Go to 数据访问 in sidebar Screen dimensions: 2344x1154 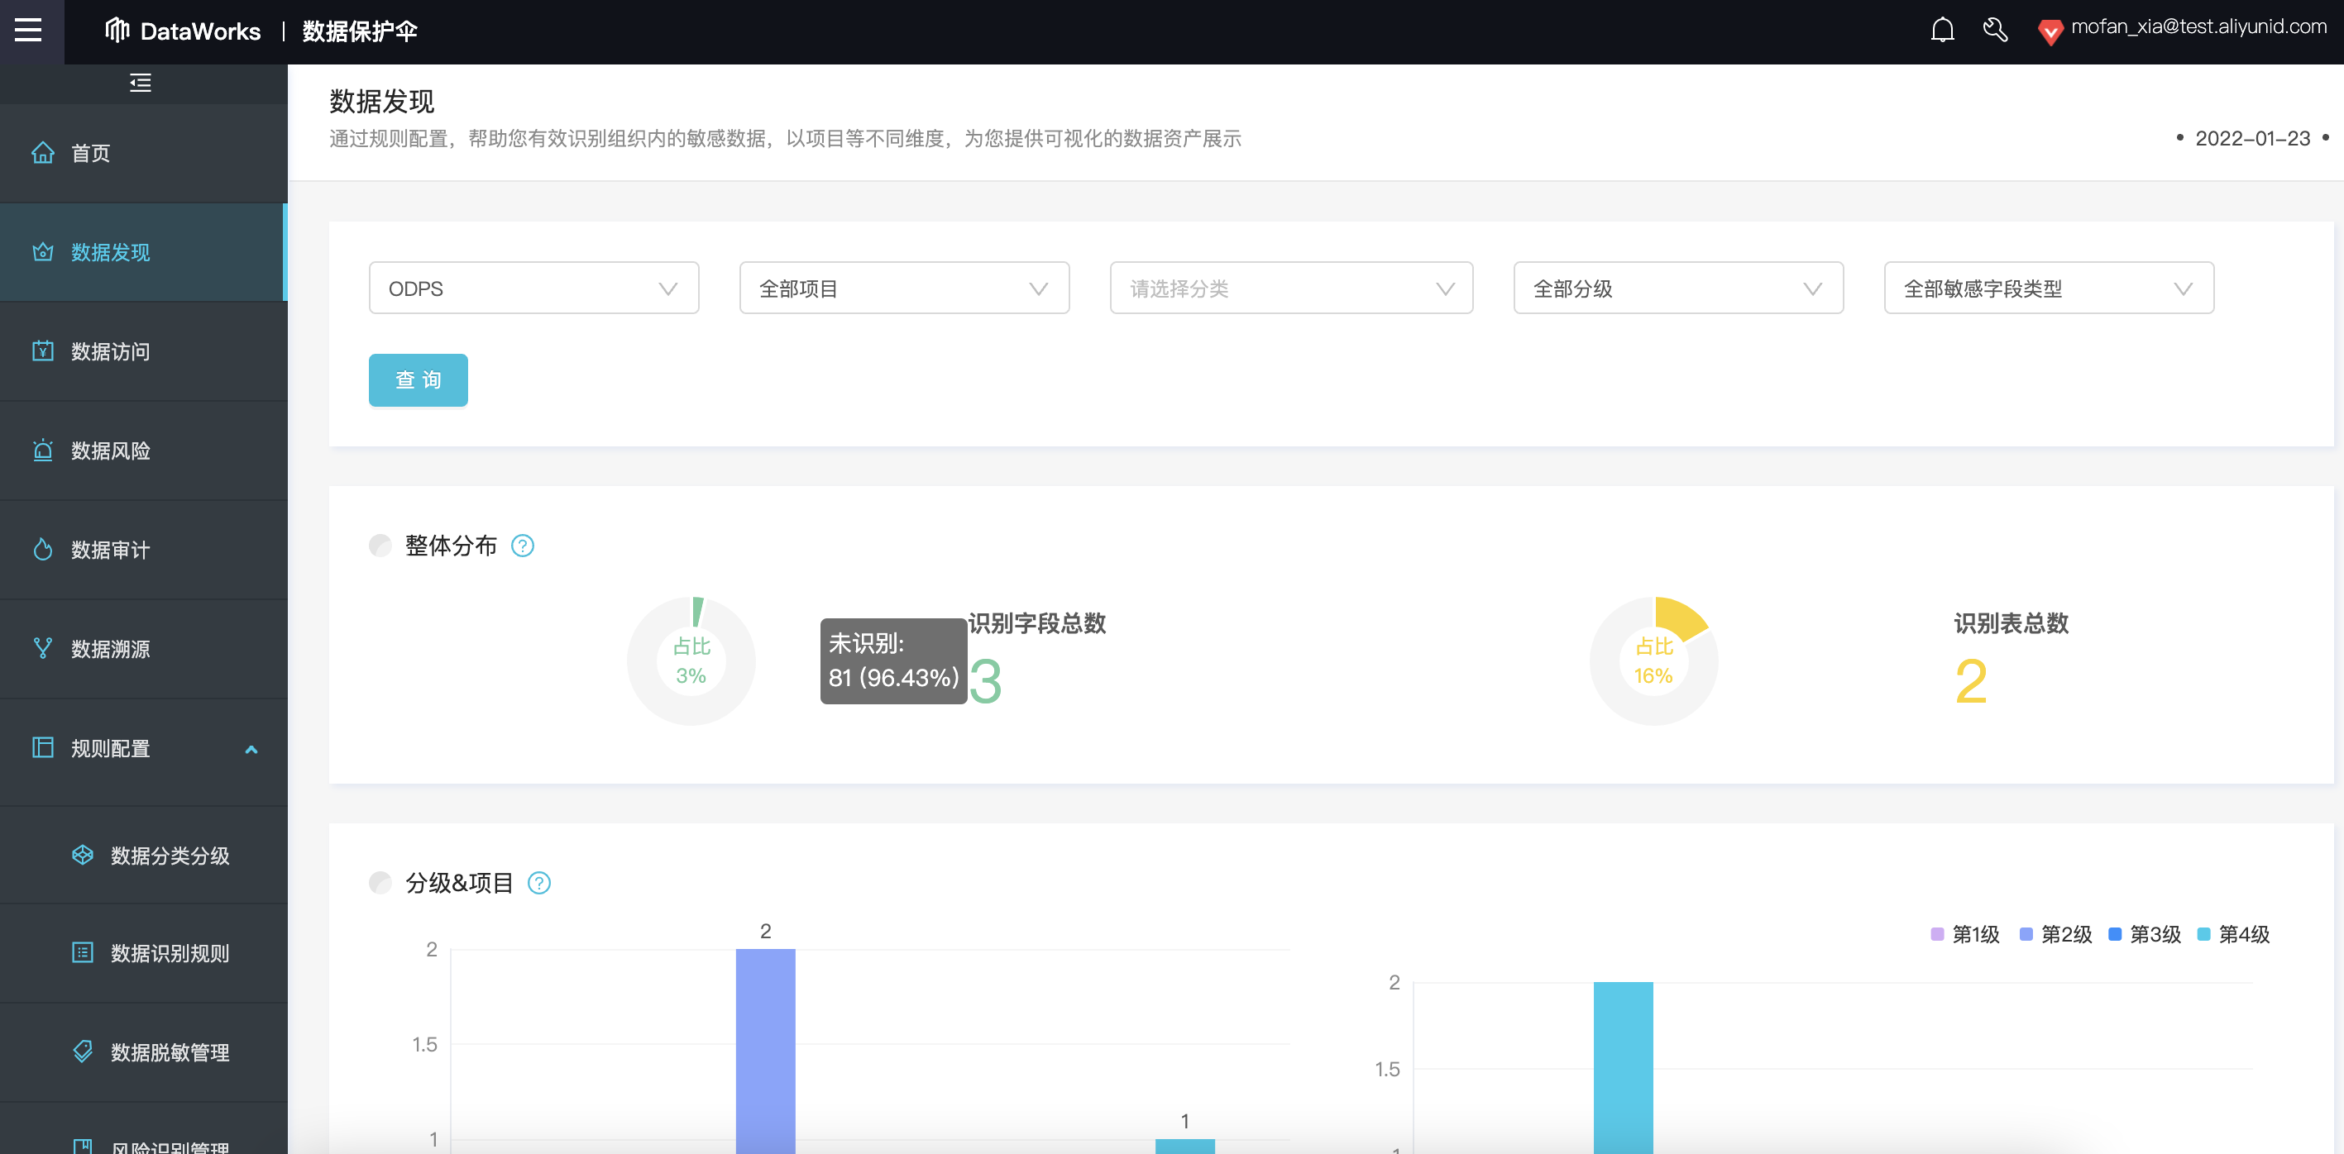click(x=110, y=352)
